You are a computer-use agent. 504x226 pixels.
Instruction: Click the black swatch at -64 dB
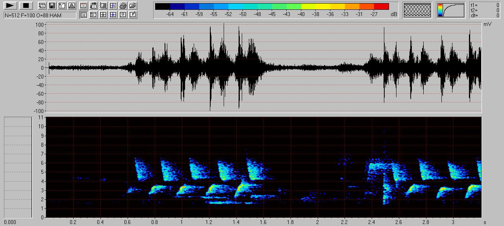coord(162,6)
